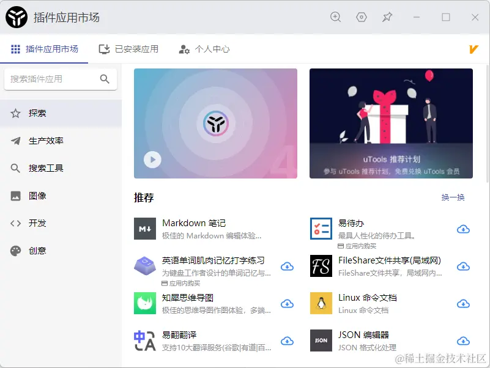Download Linux 命令文档 plugin
The height and width of the screenshot is (368, 490).
[x=463, y=304]
